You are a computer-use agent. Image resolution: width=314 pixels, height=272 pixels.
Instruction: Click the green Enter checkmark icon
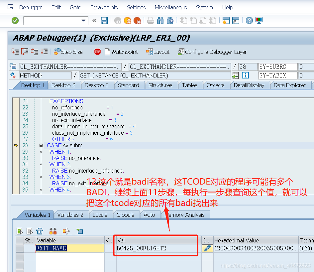pos(15,20)
